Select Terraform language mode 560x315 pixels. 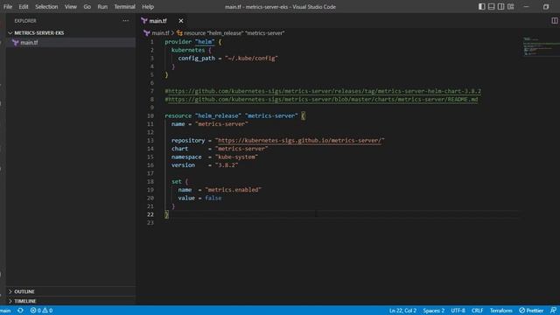point(500,311)
